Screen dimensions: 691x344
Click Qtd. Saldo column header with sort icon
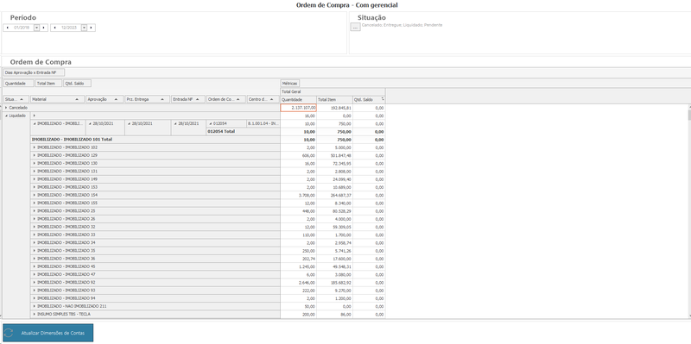point(369,99)
